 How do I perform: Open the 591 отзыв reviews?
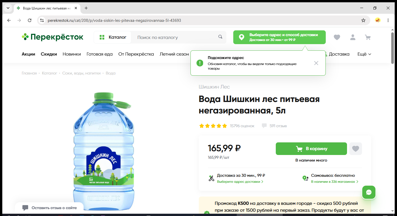(278, 126)
